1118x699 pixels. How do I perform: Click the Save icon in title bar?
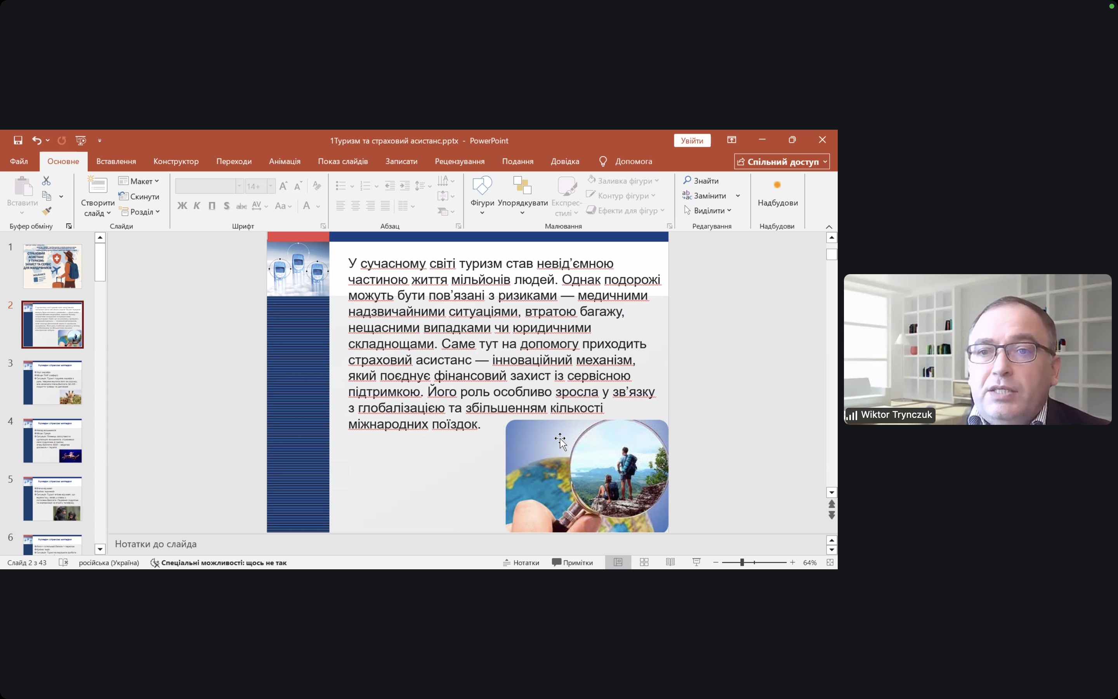click(x=18, y=140)
